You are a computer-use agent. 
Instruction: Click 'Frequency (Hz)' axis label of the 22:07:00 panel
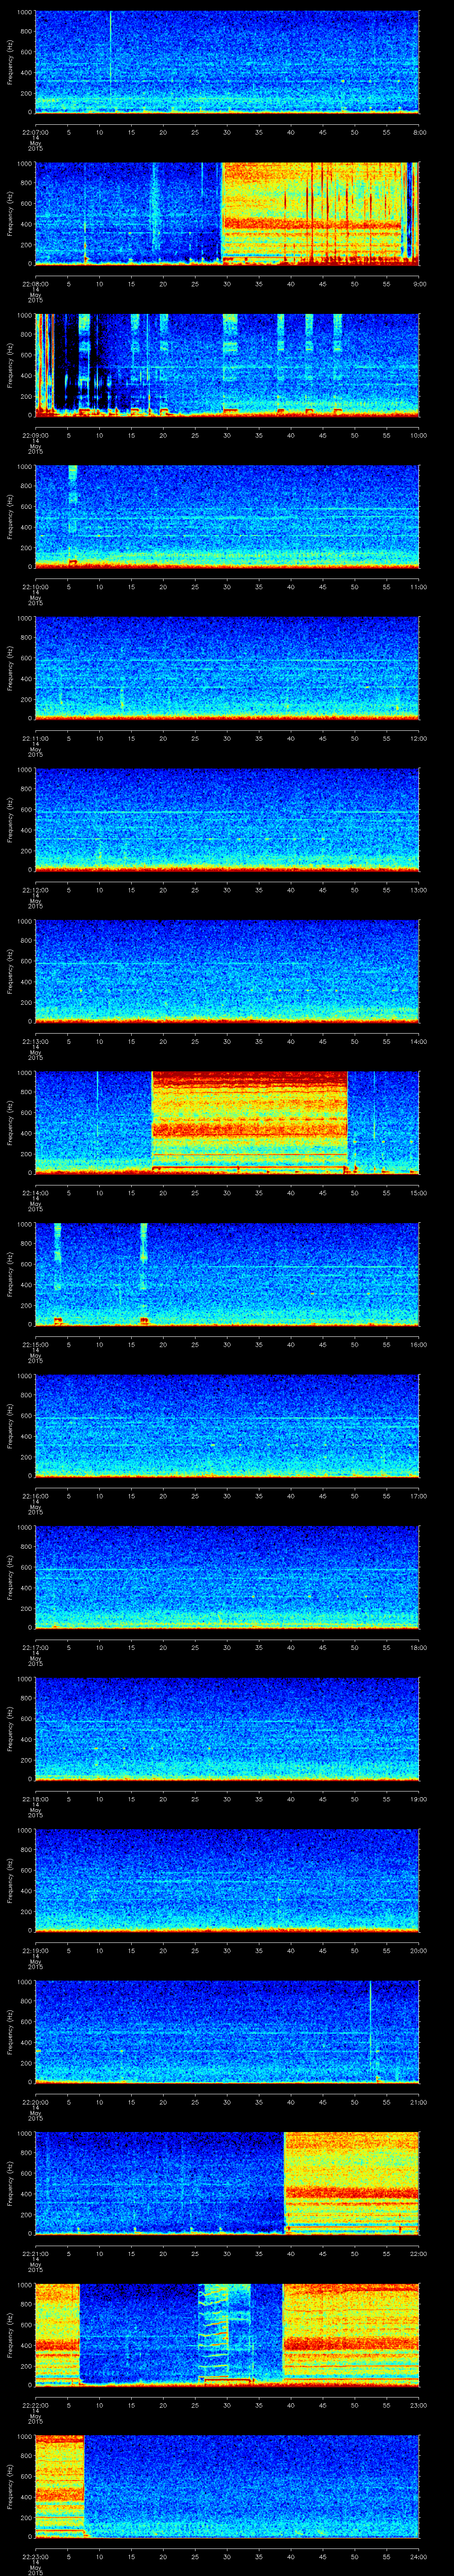[x=10, y=62]
